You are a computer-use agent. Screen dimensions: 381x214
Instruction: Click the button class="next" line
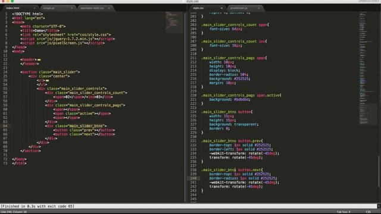pos(84,134)
